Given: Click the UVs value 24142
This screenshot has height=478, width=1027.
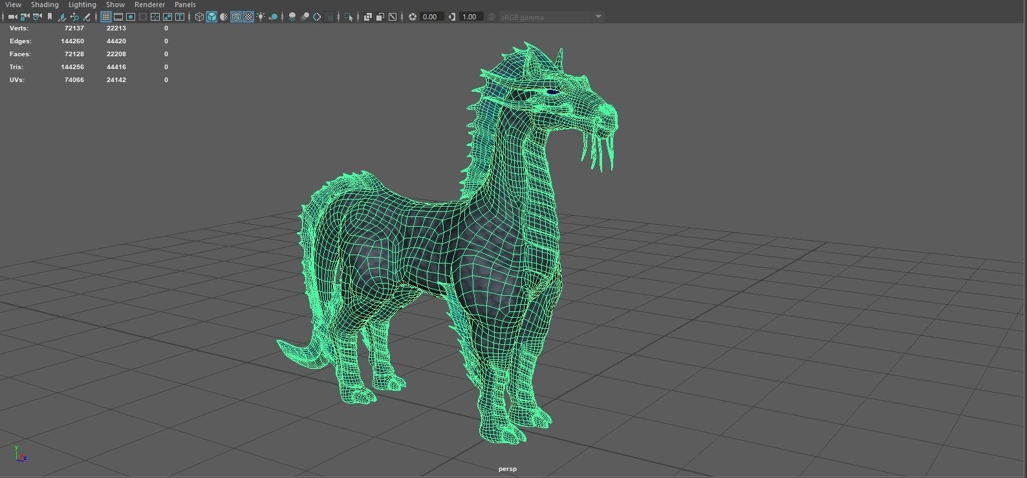Looking at the screenshot, I should click(x=116, y=80).
